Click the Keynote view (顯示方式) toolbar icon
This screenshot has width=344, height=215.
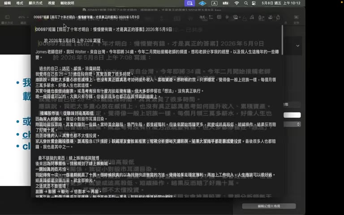7,17
